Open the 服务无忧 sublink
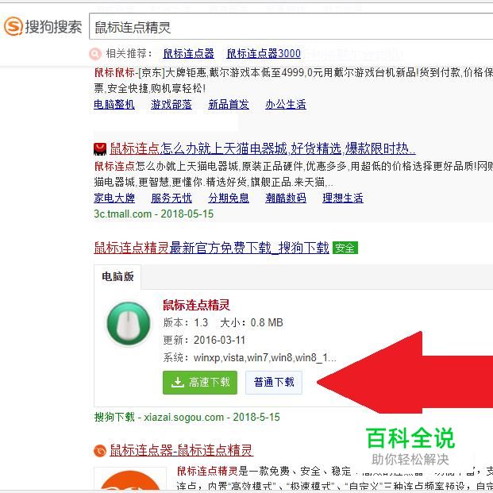This screenshot has height=493, width=493. click(x=171, y=198)
